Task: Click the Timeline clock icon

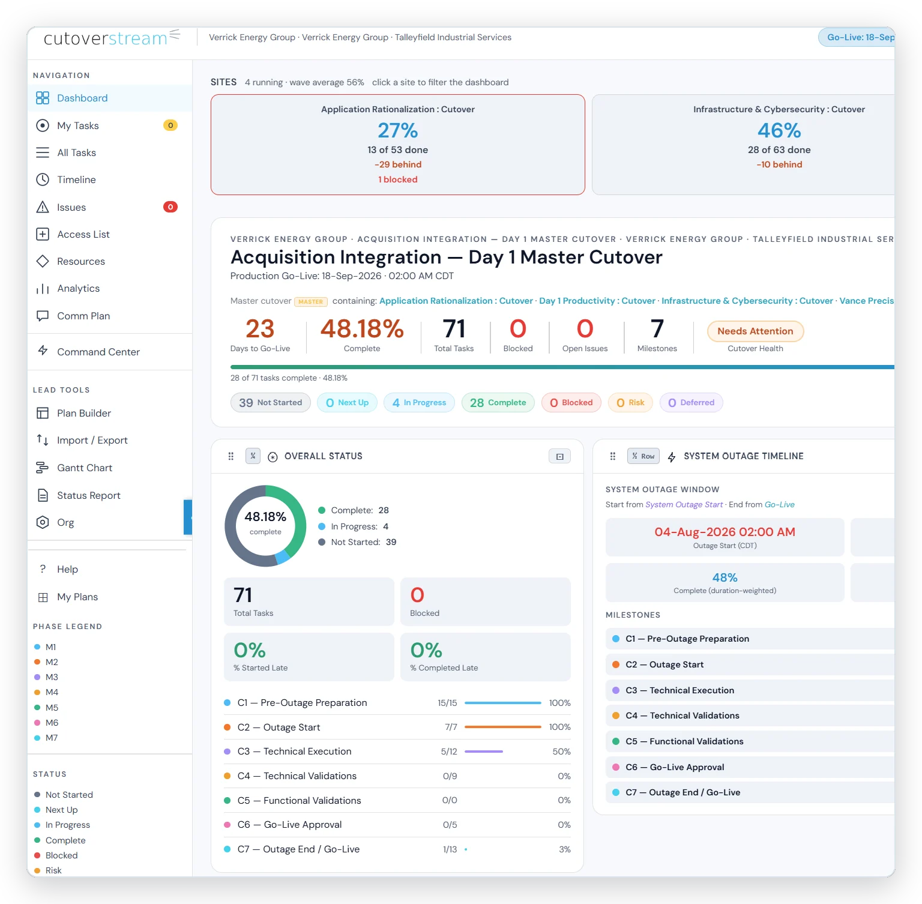Action: [43, 179]
